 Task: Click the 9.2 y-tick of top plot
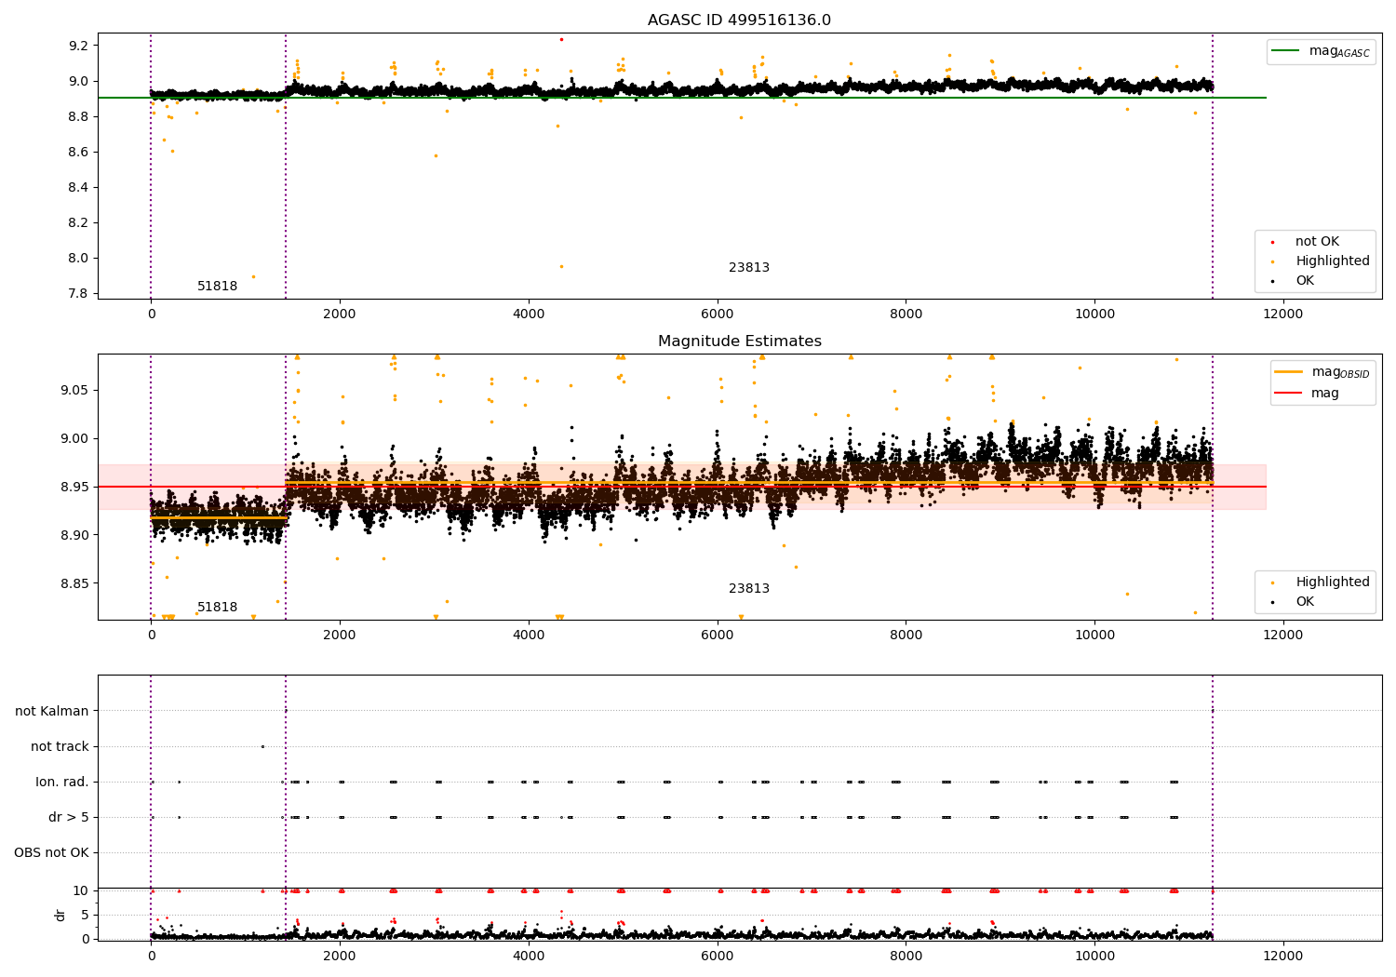pyautogui.click(x=79, y=46)
